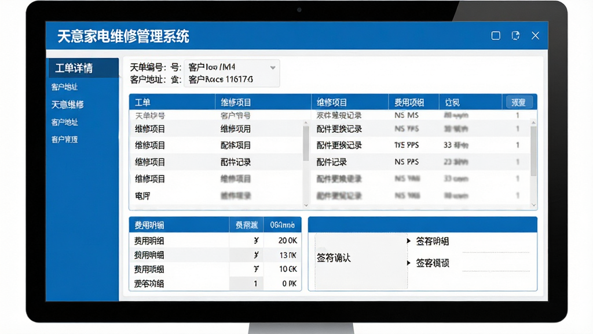Click the 0 PK amount
This screenshot has height=334, width=593.
tap(290, 283)
